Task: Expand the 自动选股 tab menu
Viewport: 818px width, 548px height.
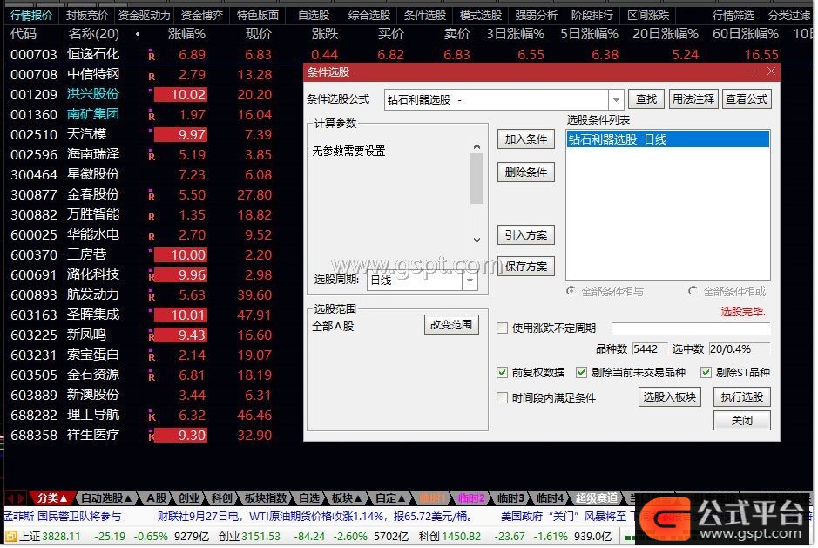Action: [x=106, y=498]
